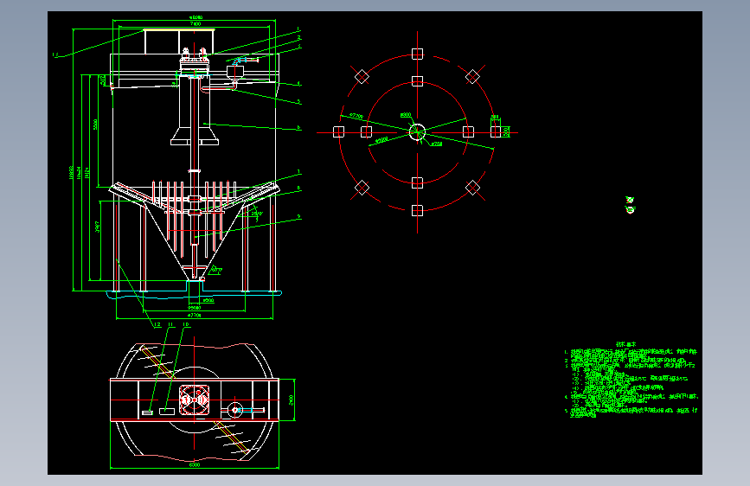Select bottom inner square footing on inner circle

[417, 182]
